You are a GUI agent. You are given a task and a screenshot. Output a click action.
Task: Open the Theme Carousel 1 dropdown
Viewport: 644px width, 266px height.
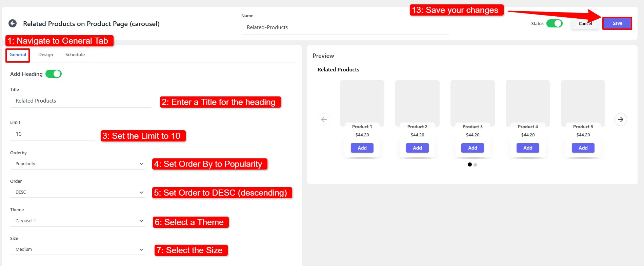[x=78, y=221]
